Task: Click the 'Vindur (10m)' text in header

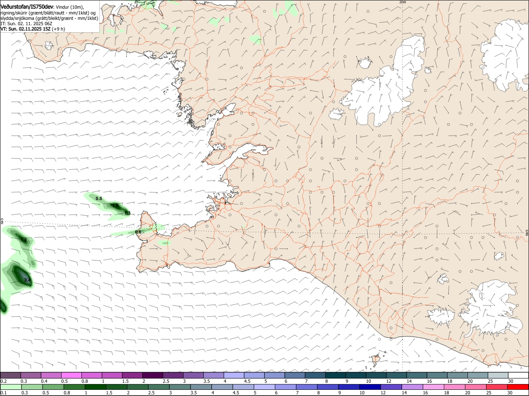Action: click(70, 7)
